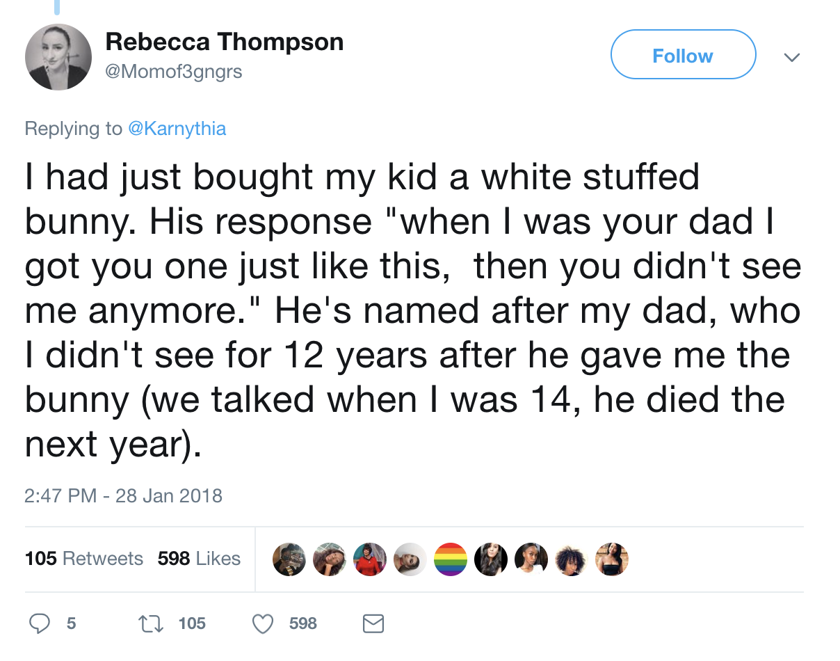Open the @Karnythia mention link
The width and height of the screenshot is (840, 661).
(177, 129)
